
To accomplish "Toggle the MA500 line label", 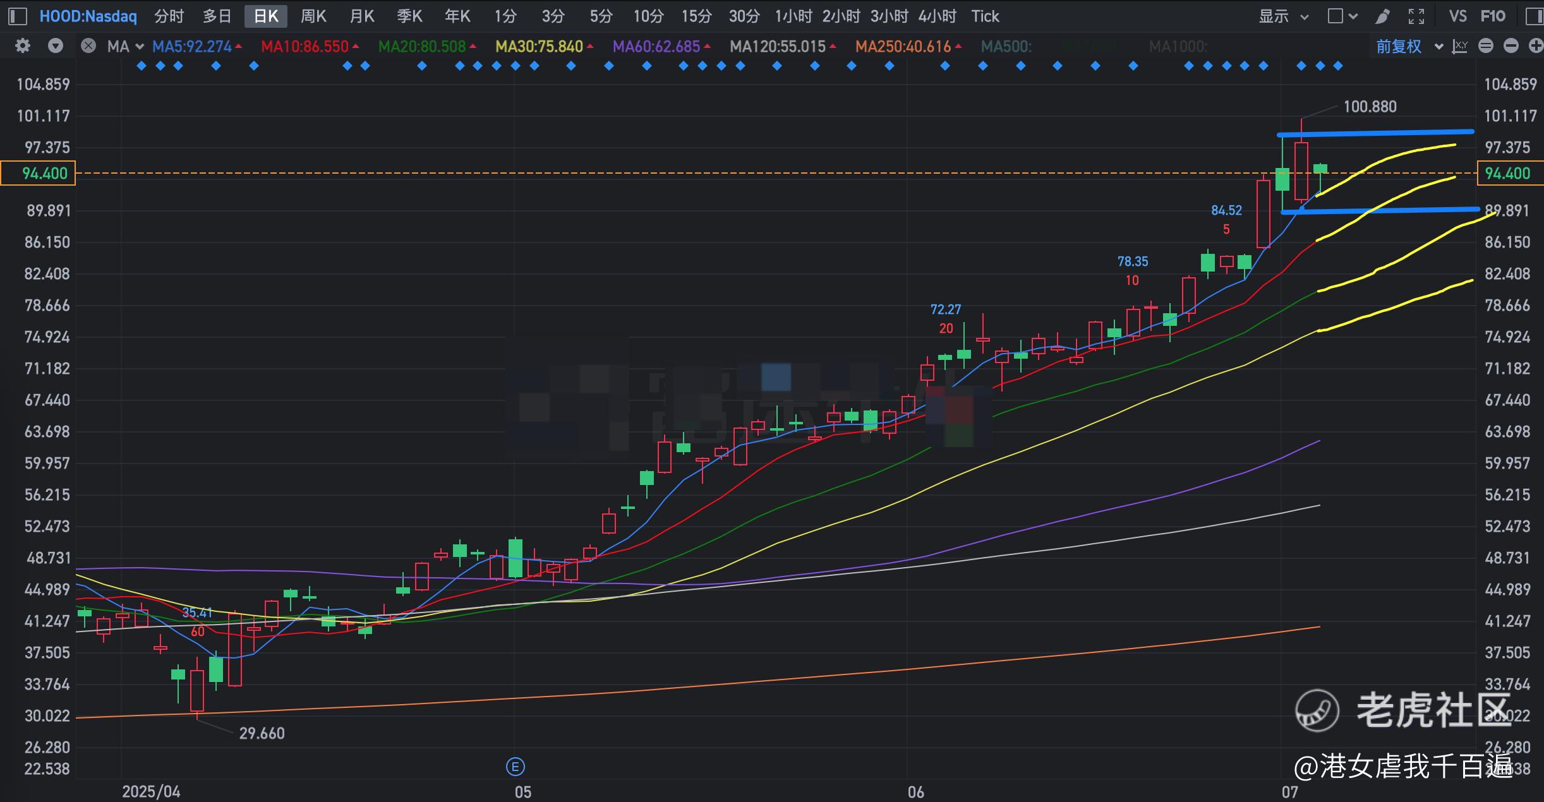I will (1006, 46).
